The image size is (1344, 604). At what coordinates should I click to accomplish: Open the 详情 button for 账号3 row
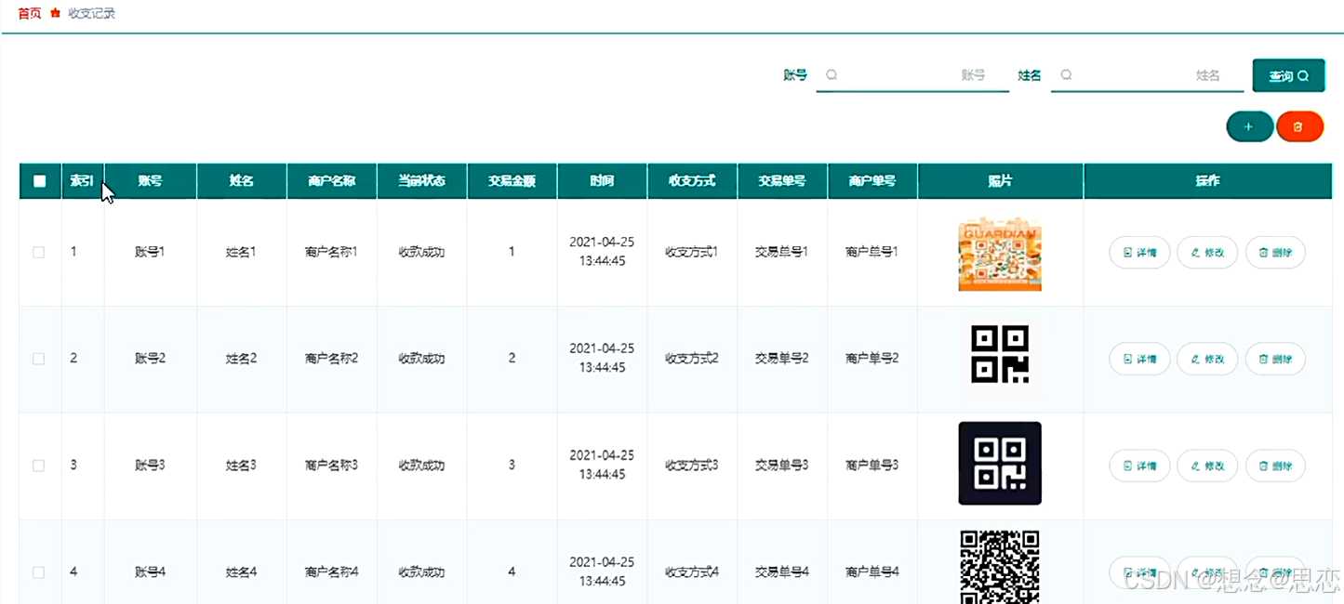click(x=1139, y=466)
